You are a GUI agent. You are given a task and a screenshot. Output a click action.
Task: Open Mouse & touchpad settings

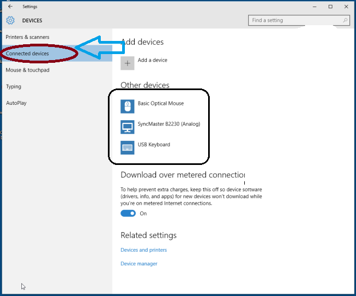click(x=27, y=70)
